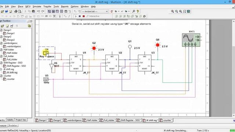Switch to Shift Register - SISO document tab
Image resolution: width=235 pixels, height=132 pixels.
[129, 120]
